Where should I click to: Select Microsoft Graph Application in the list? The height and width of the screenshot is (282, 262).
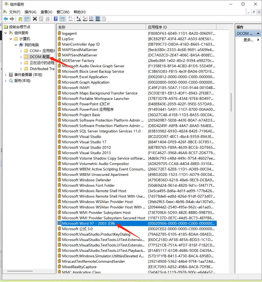point(86,82)
